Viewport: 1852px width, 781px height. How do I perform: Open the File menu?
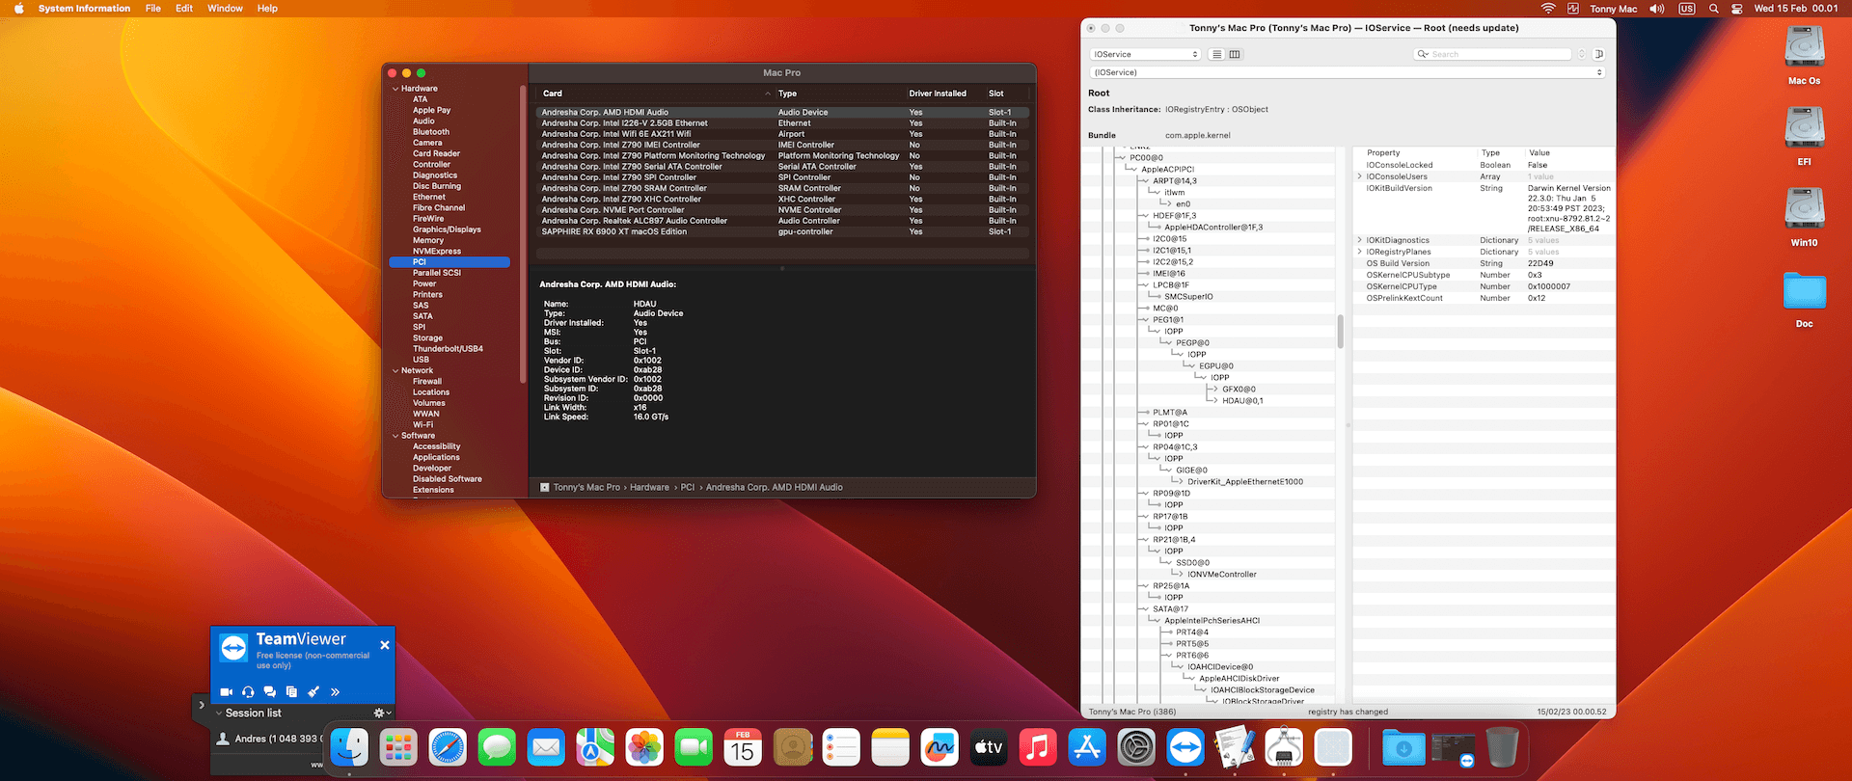click(x=152, y=9)
